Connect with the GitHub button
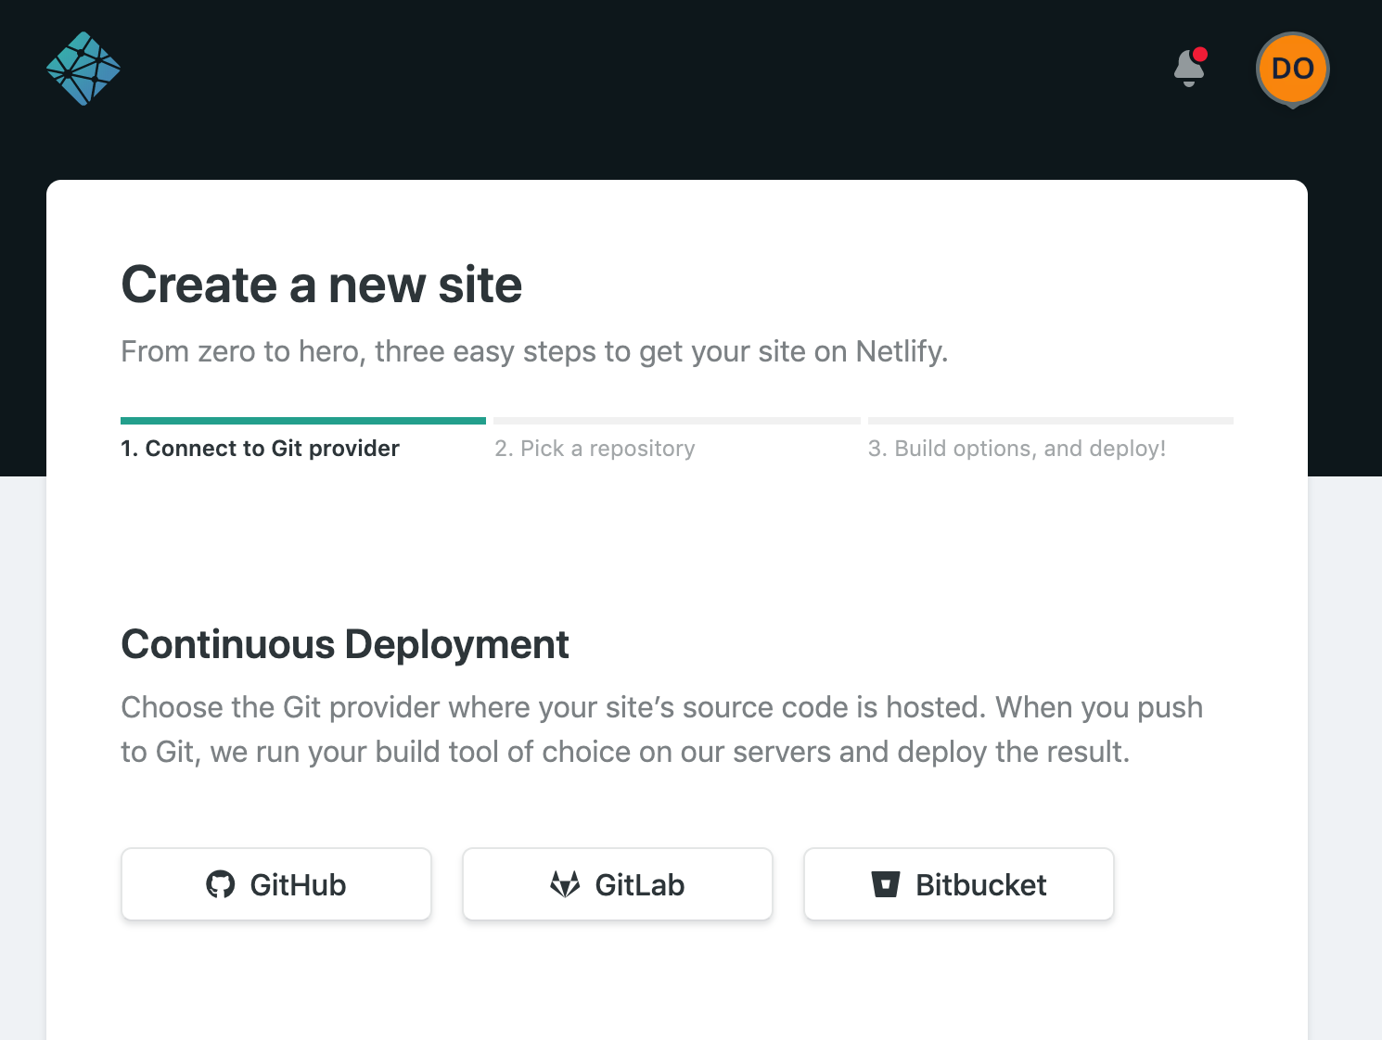Image resolution: width=1382 pixels, height=1040 pixels. (x=276, y=884)
